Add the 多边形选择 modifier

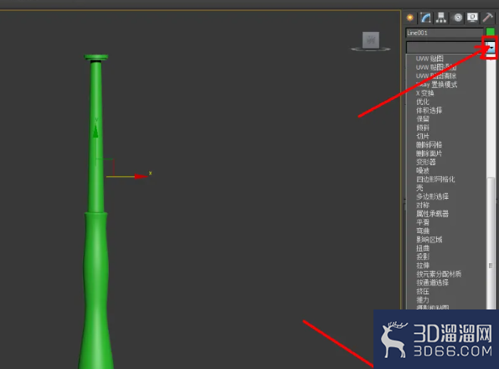coord(432,196)
